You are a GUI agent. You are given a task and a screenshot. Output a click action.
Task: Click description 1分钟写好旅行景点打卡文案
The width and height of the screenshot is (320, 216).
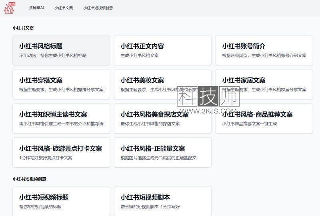46,158
